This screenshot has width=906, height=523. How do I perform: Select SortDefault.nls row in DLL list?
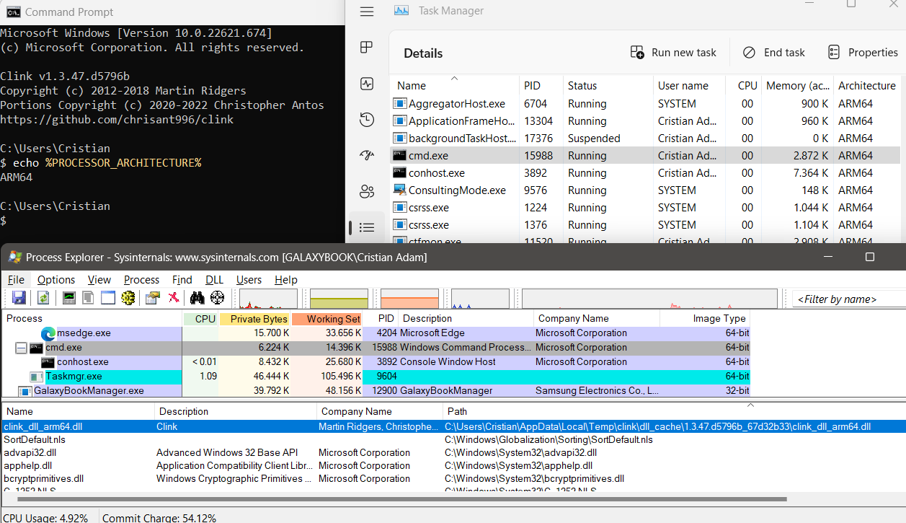coord(453,440)
